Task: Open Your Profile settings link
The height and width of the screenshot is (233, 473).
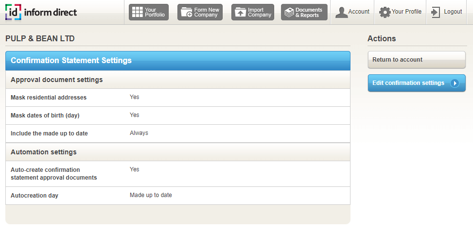Action: pyautogui.click(x=406, y=12)
